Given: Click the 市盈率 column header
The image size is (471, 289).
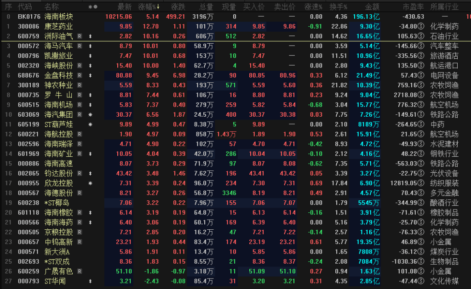Looking at the screenshot, I should [413, 7].
